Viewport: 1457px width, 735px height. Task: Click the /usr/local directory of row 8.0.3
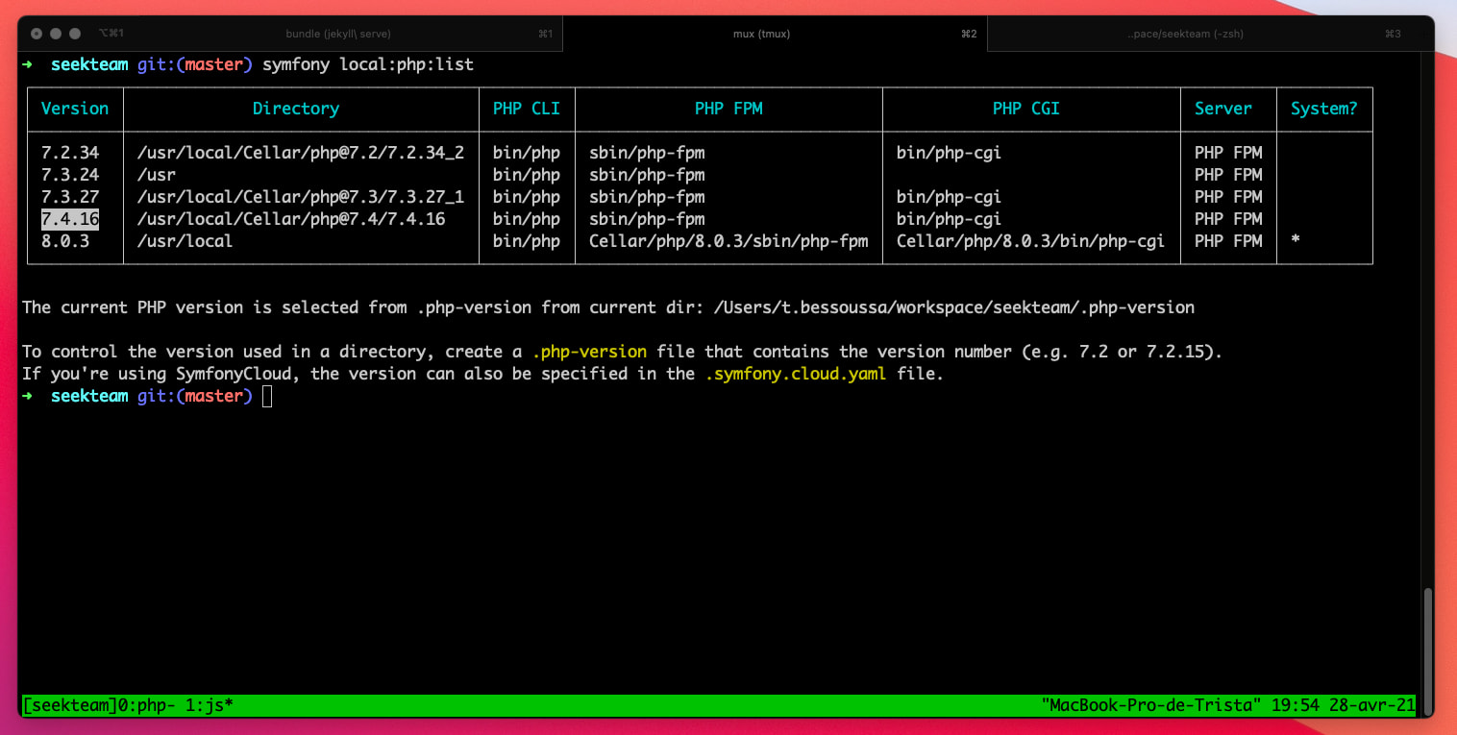coord(185,241)
